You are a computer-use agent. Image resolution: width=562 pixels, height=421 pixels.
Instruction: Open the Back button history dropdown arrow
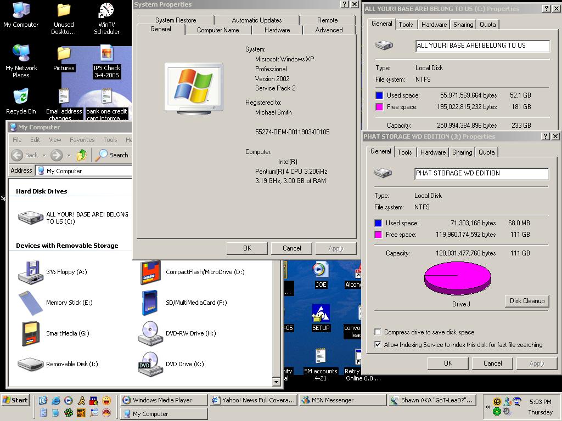tap(44, 155)
